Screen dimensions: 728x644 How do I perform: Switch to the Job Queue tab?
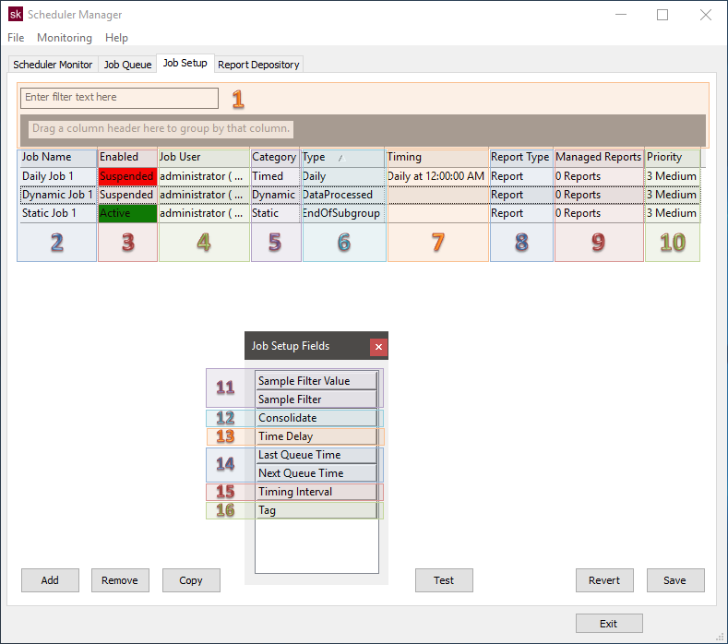(127, 65)
